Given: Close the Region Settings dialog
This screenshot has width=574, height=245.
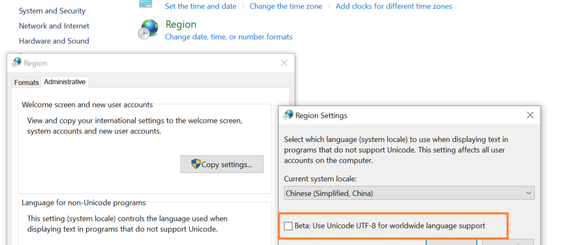Looking at the screenshot, I should pos(530,115).
